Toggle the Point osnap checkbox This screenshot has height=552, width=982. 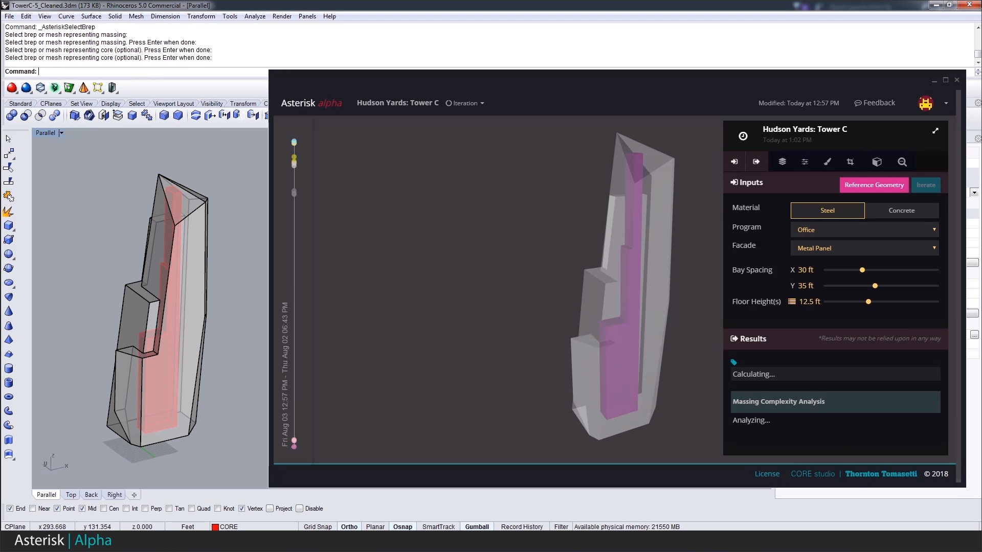pos(57,509)
